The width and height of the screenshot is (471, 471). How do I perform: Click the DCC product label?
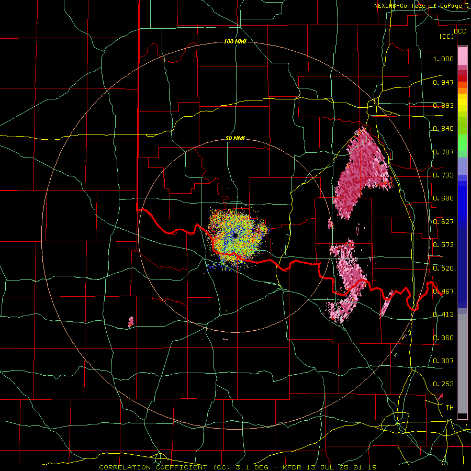point(459,31)
